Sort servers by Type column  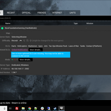point(76,24)
